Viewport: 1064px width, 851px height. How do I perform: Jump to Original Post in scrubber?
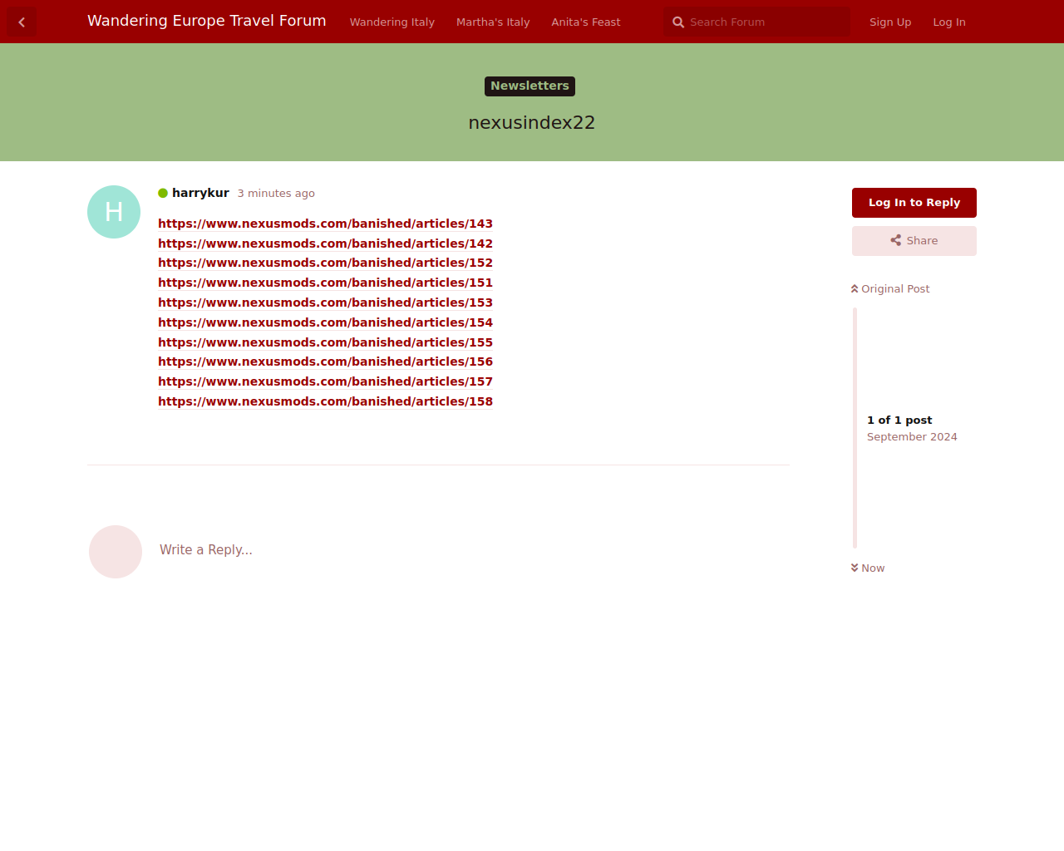890,288
